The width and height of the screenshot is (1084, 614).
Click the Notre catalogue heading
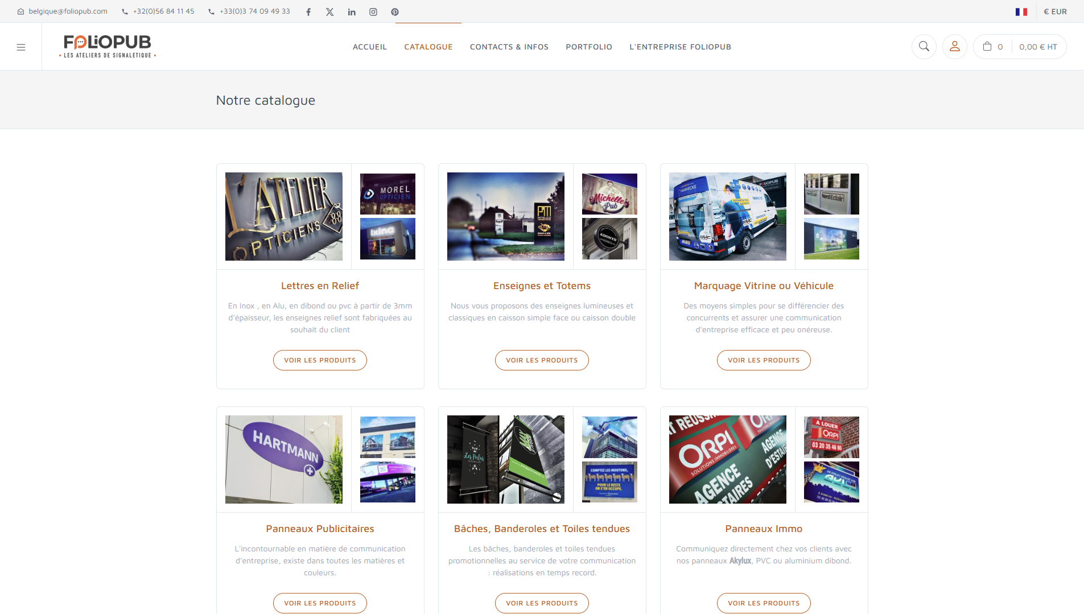point(266,100)
